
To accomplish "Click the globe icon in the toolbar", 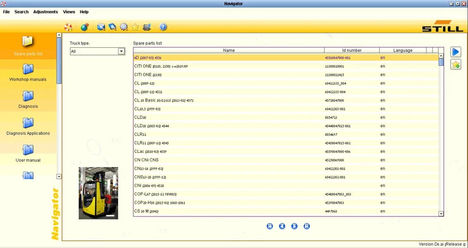I will (85, 27).
